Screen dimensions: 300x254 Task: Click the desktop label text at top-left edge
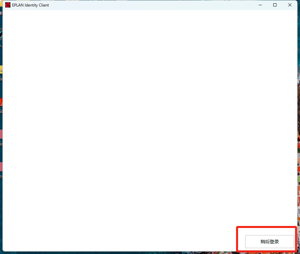coord(1,13)
